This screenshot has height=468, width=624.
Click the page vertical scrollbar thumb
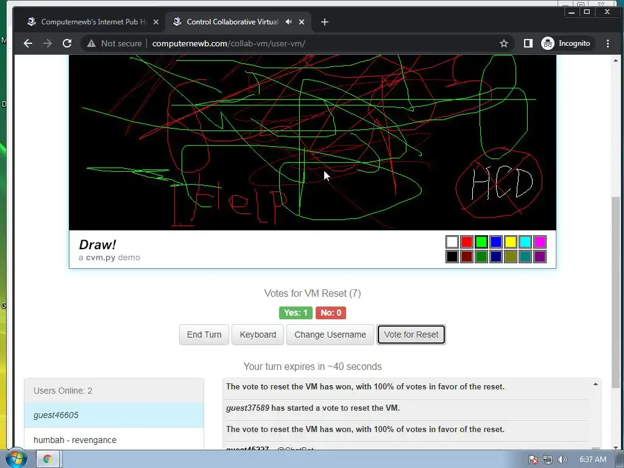[x=615, y=292]
